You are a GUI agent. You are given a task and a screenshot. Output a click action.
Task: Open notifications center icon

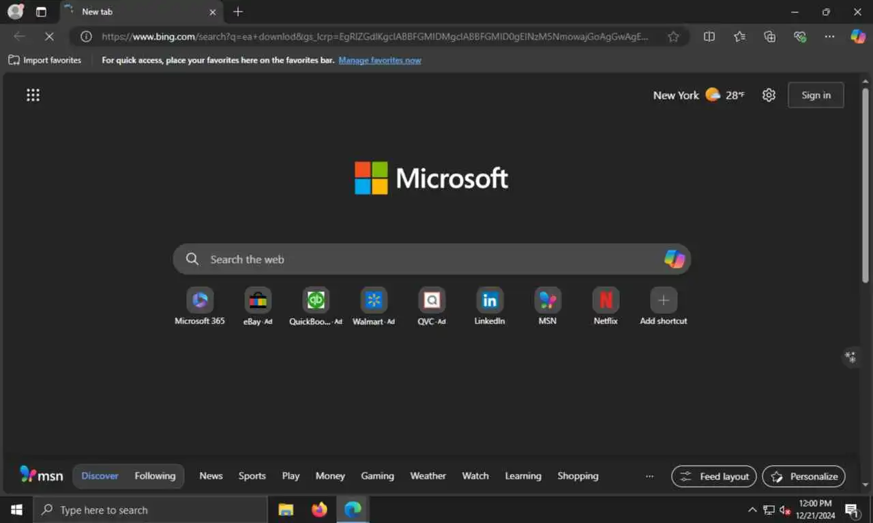click(x=852, y=509)
